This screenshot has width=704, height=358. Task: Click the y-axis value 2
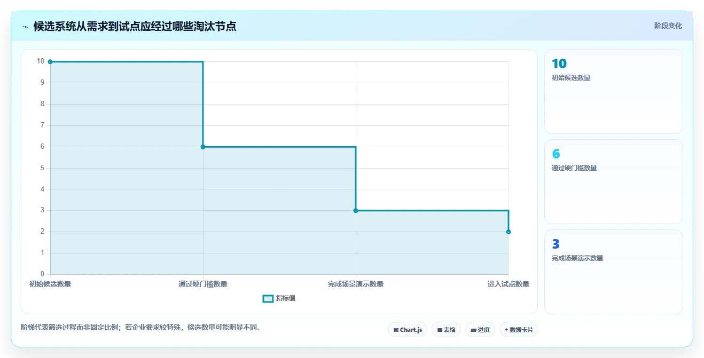[42, 232]
